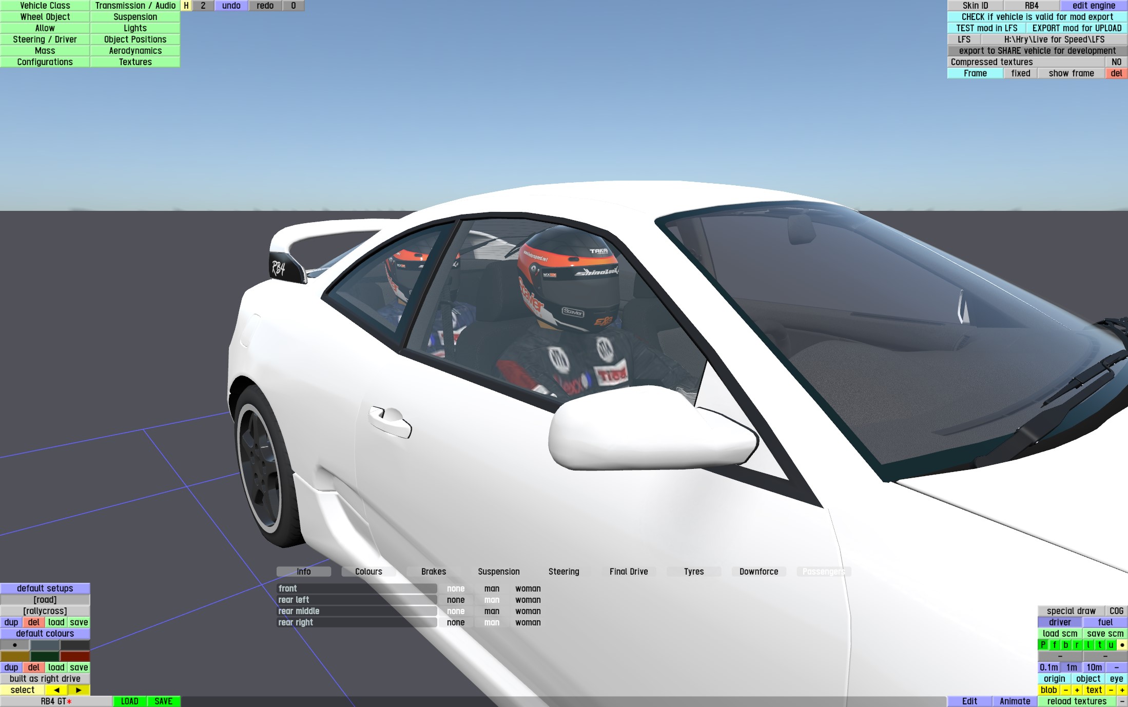Click the reload textures button
The height and width of the screenshot is (707, 1128).
click(x=1077, y=701)
